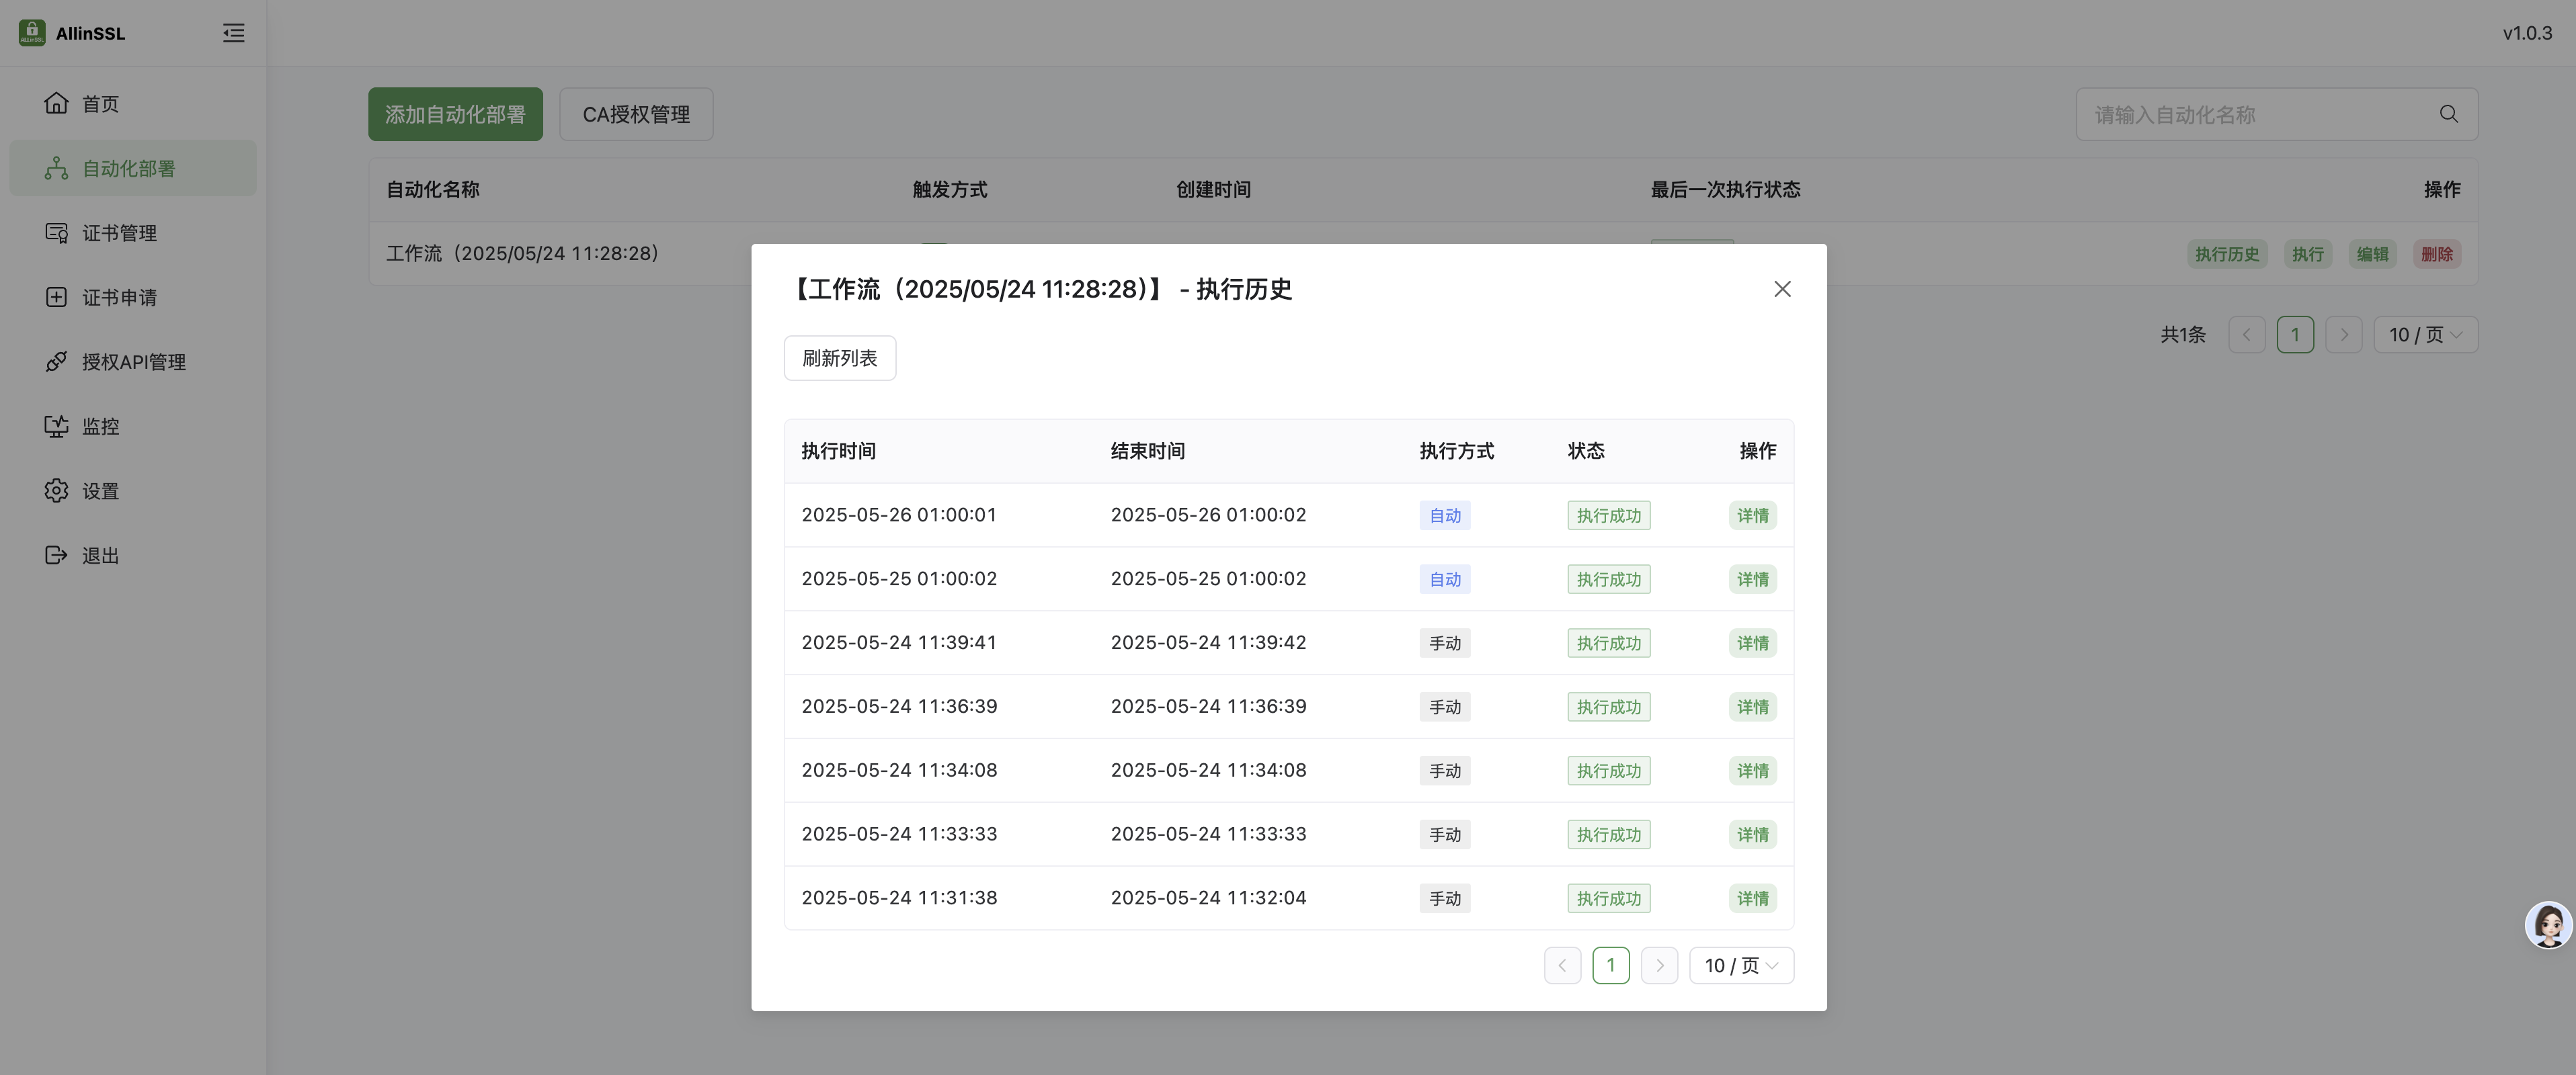The height and width of the screenshot is (1075, 2576).
Task: Click the plus-box icon beside 证书申请
Action: point(56,297)
